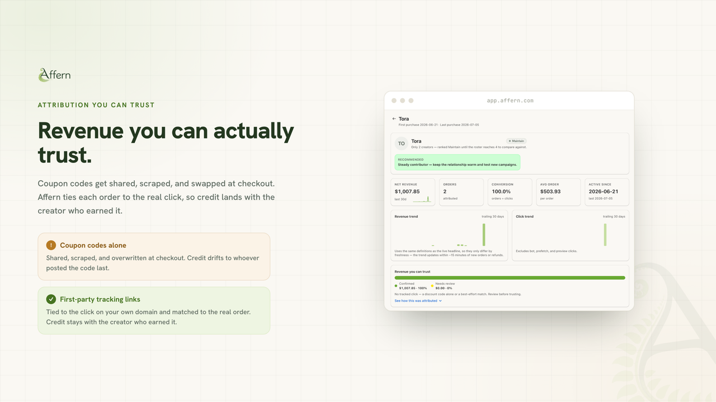Click the 'Attribution you can trust' label
The width and height of the screenshot is (716, 402).
click(x=96, y=105)
